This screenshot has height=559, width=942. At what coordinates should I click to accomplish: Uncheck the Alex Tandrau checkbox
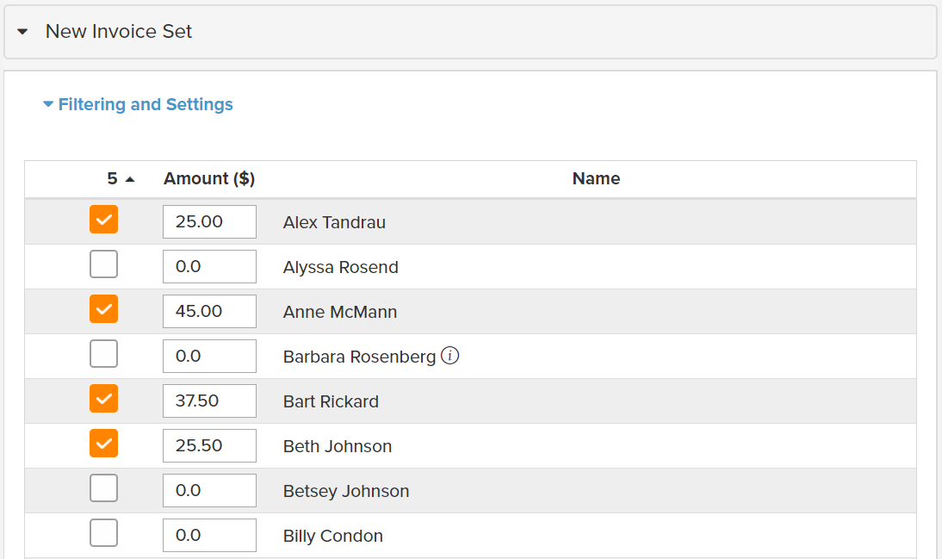coord(104,220)
